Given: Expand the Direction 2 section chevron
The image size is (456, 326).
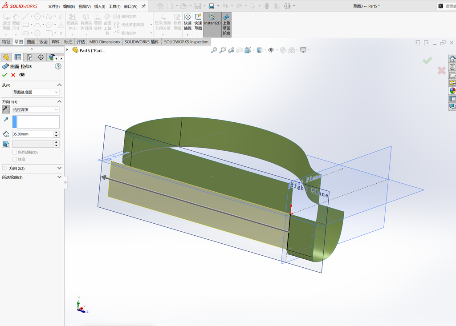Looking at the screenshot, I should tap(59, 168).
